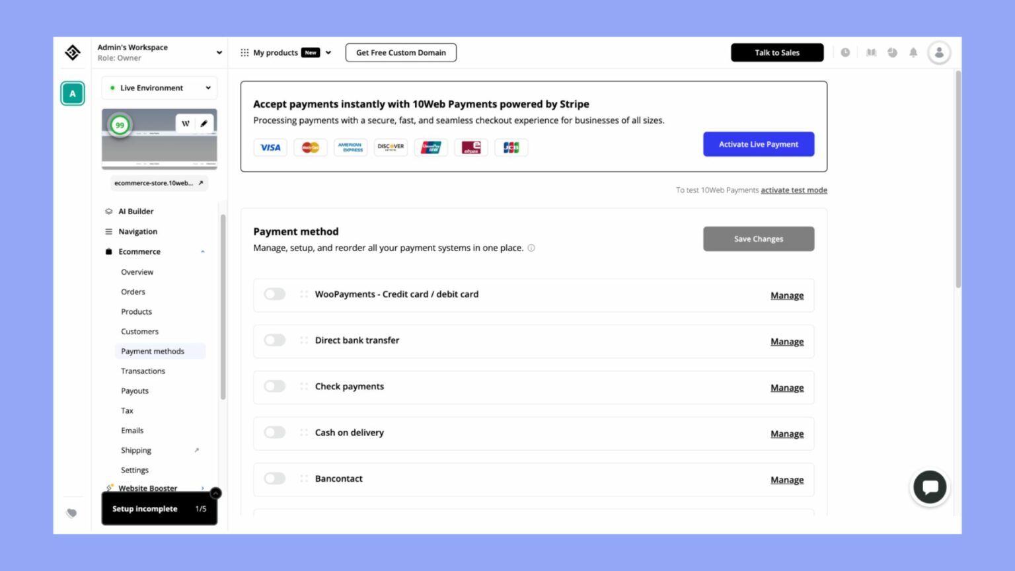Viewport: 1015px width, 571px height.
Task: Open the account avatar icon
Action: pyautogui.click(x=939, y=52)
